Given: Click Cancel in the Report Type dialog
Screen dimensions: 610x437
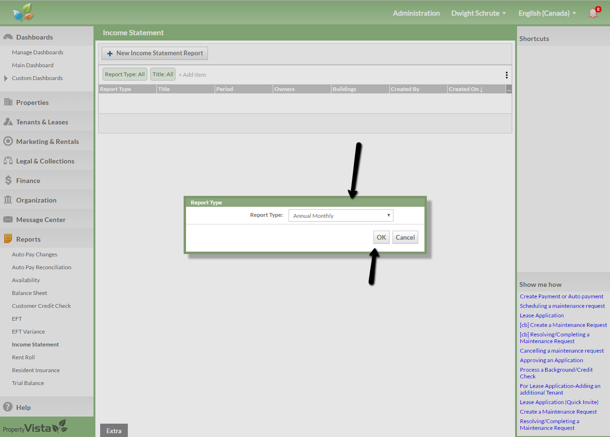Looking at the screenshot, I should pyautogui.click(x=405, y=238).
